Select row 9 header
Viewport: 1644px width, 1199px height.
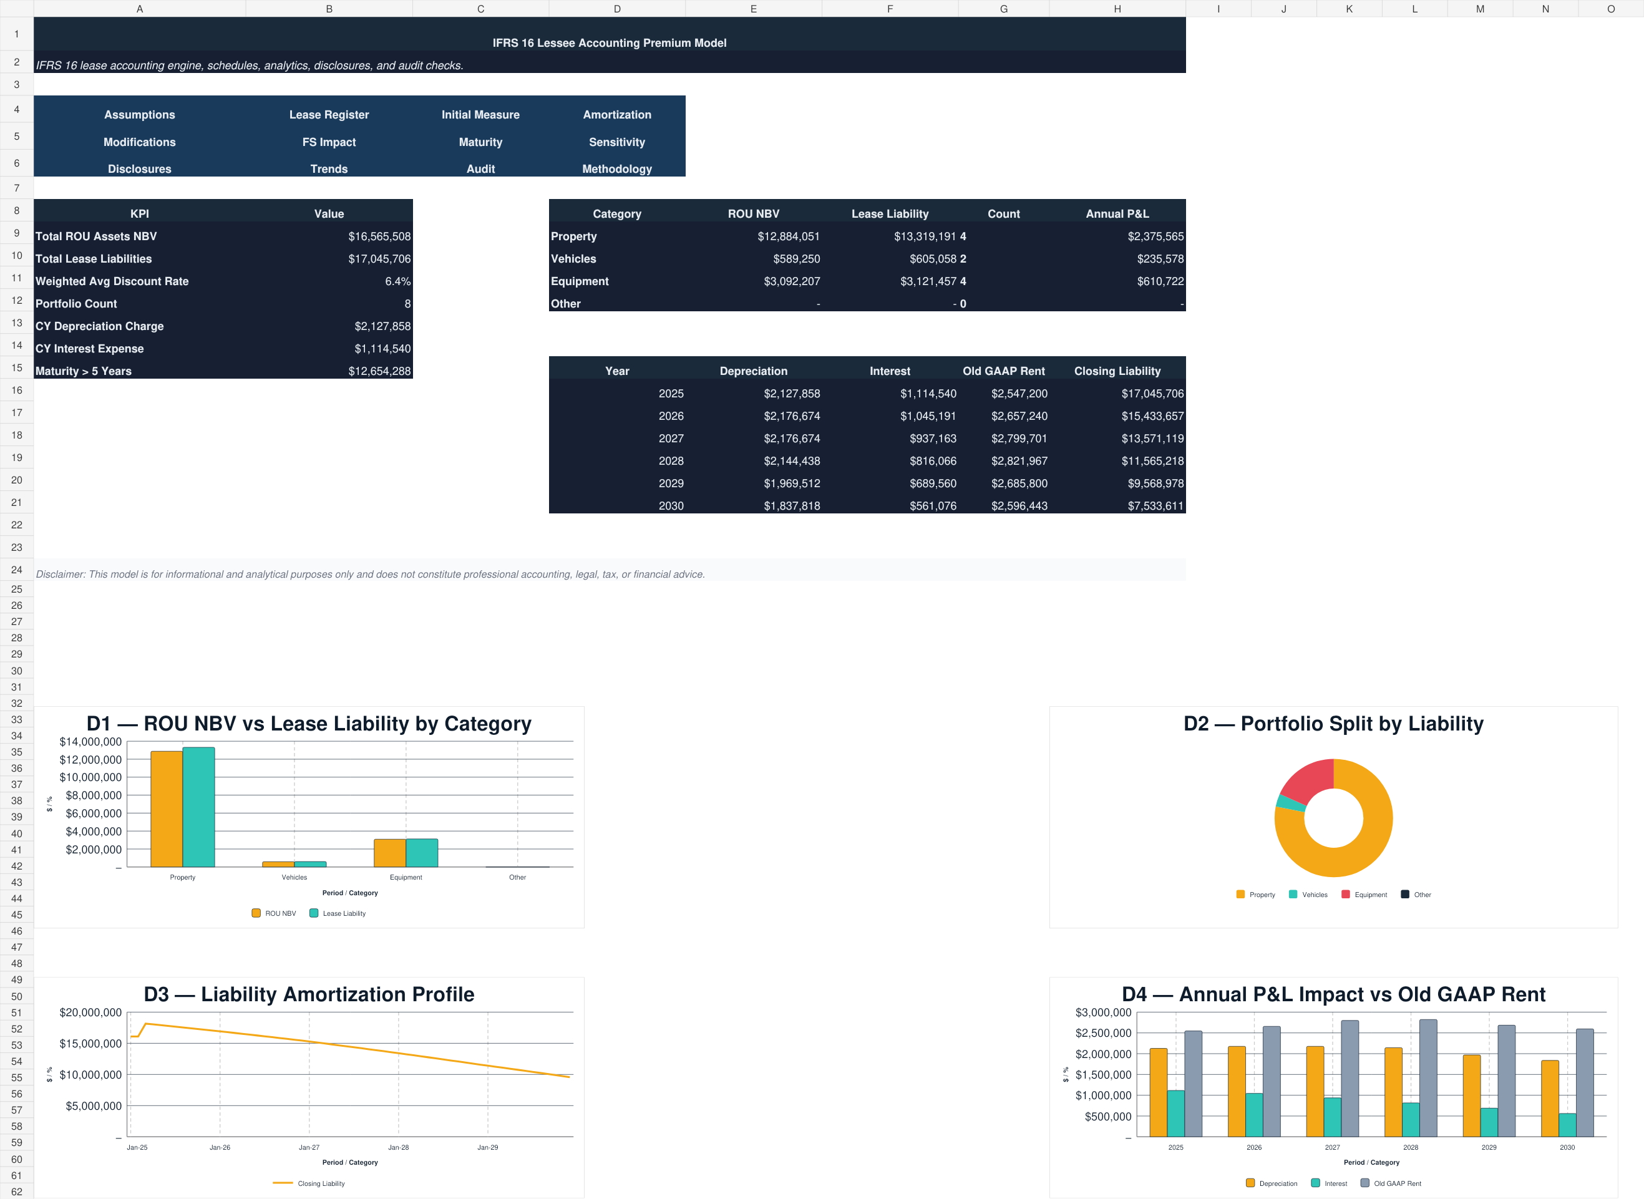pyautogui.click(x=17, y=233)
